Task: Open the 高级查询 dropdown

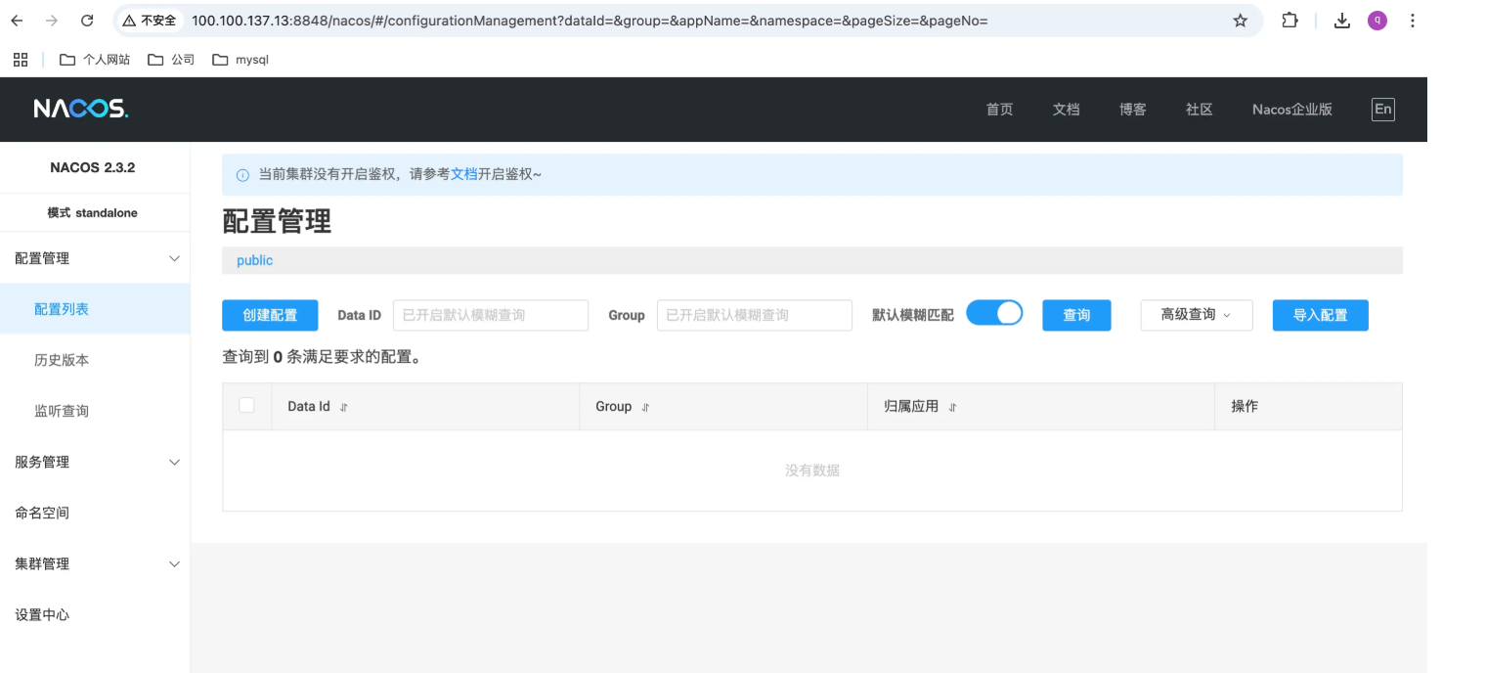Action: tap(1197, 315)
